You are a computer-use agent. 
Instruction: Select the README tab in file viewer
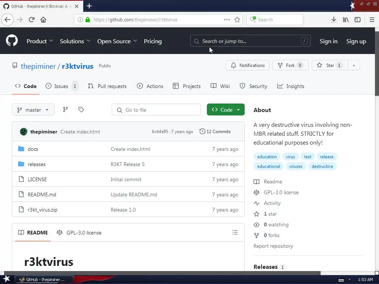click(x=33, y=233)
